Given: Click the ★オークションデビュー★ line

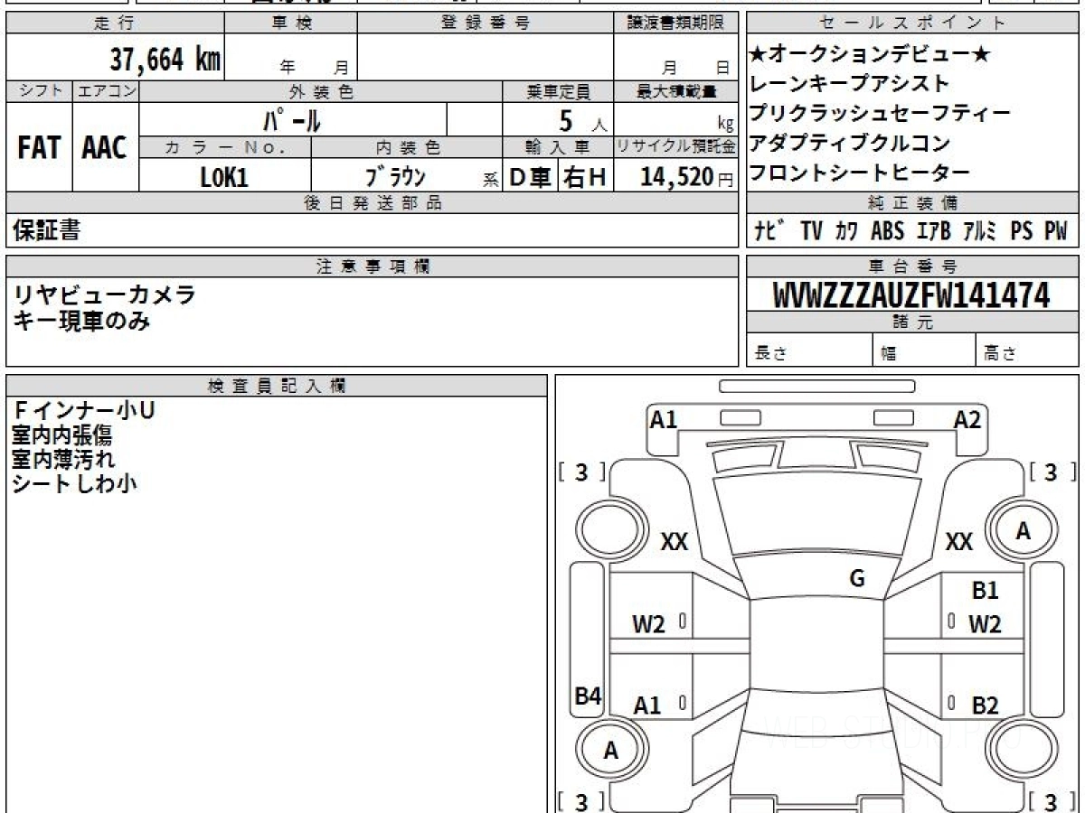Looking at the screenshot, I should tap(871, 54).
